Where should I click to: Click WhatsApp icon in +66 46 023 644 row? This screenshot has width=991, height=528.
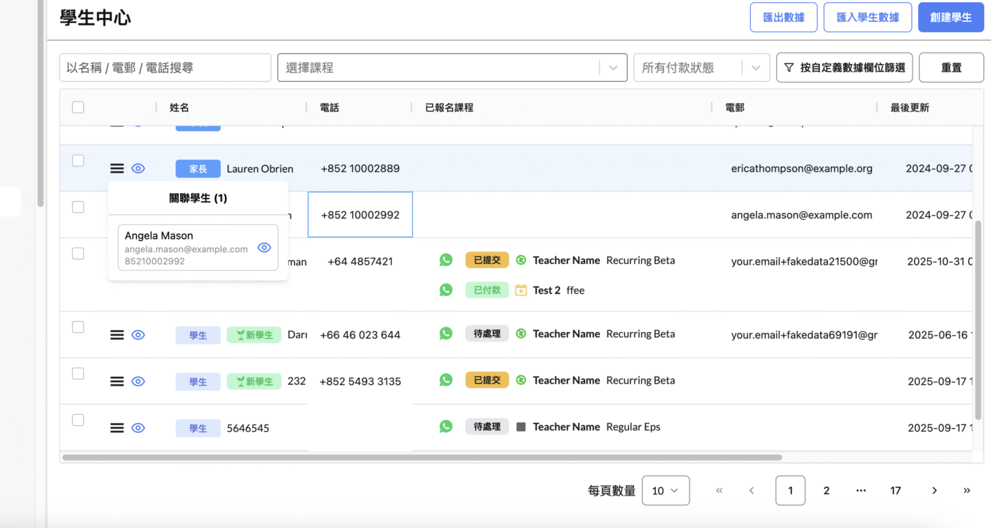coord(446,333)
